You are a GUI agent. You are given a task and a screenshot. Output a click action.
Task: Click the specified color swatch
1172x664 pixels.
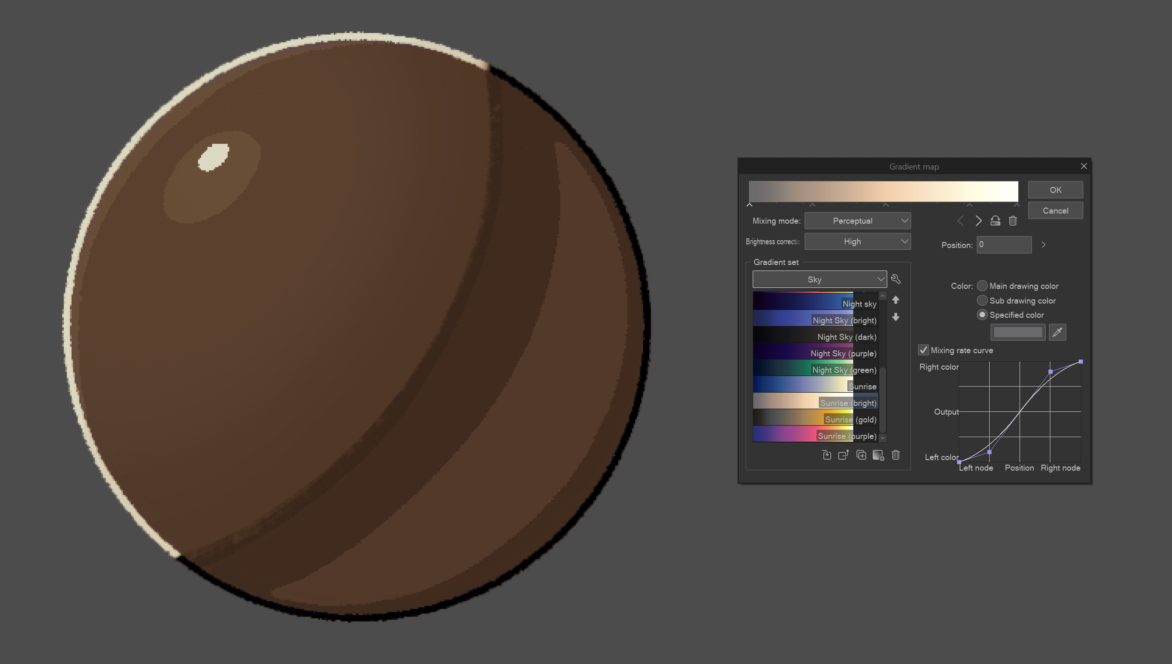[1018, 332]
